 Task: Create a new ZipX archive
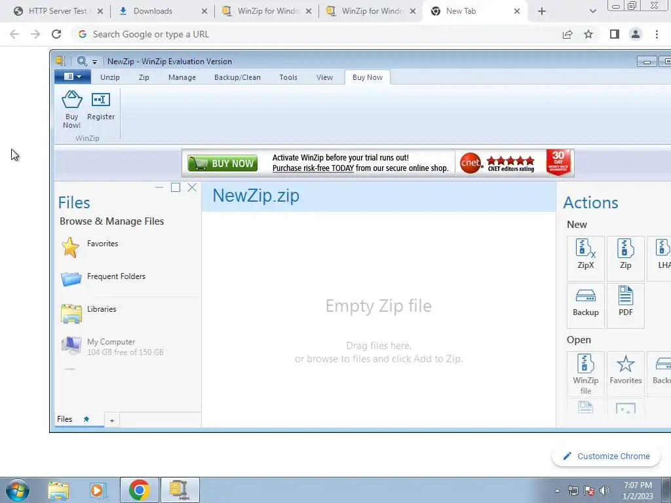[585, 258]
